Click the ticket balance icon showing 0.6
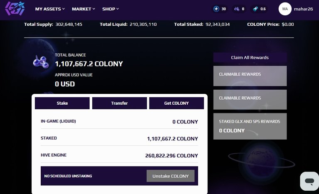 (x=255, y=9)
